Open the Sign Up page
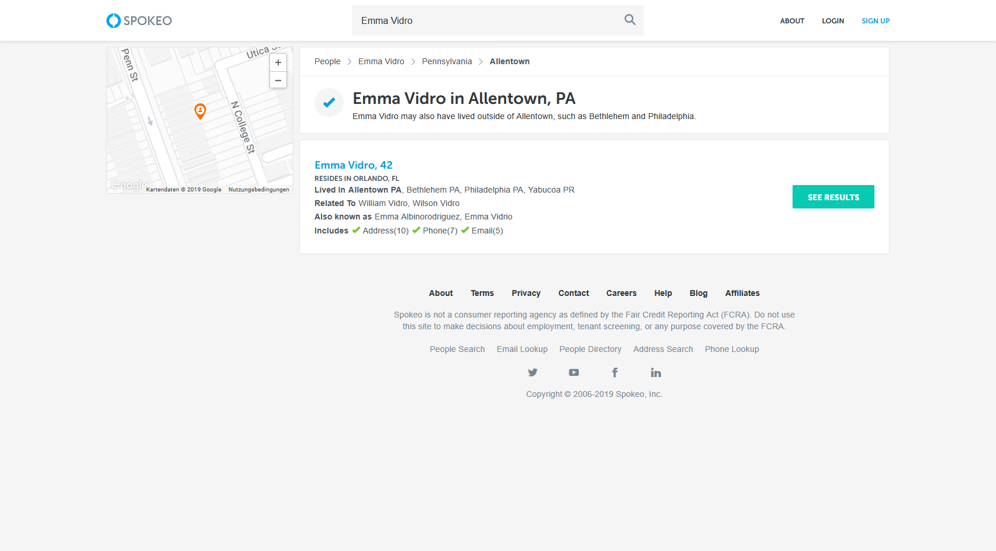Screen dimensions: 996x551 (x=876, y=21)
